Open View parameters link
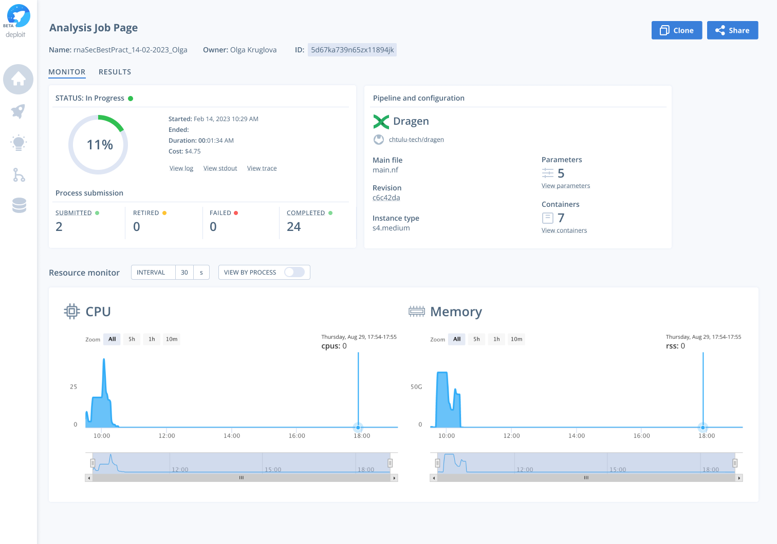The height and width of the screenshot is (544, 777). point(566,186)
